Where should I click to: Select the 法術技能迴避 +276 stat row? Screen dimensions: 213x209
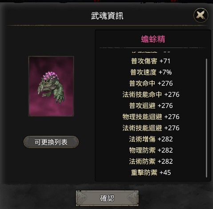[151, 128]
